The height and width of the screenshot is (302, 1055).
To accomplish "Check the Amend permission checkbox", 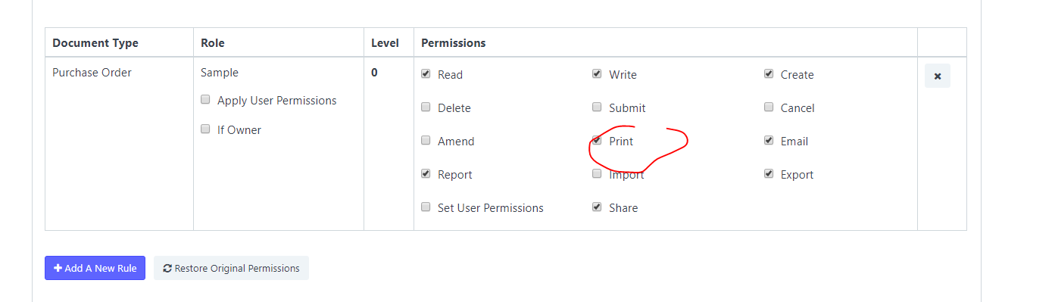I will coord(426,141).
